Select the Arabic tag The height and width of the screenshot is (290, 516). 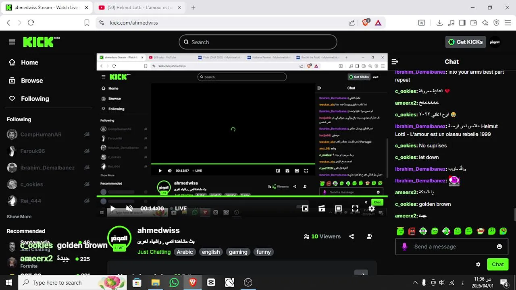[185, 252]
